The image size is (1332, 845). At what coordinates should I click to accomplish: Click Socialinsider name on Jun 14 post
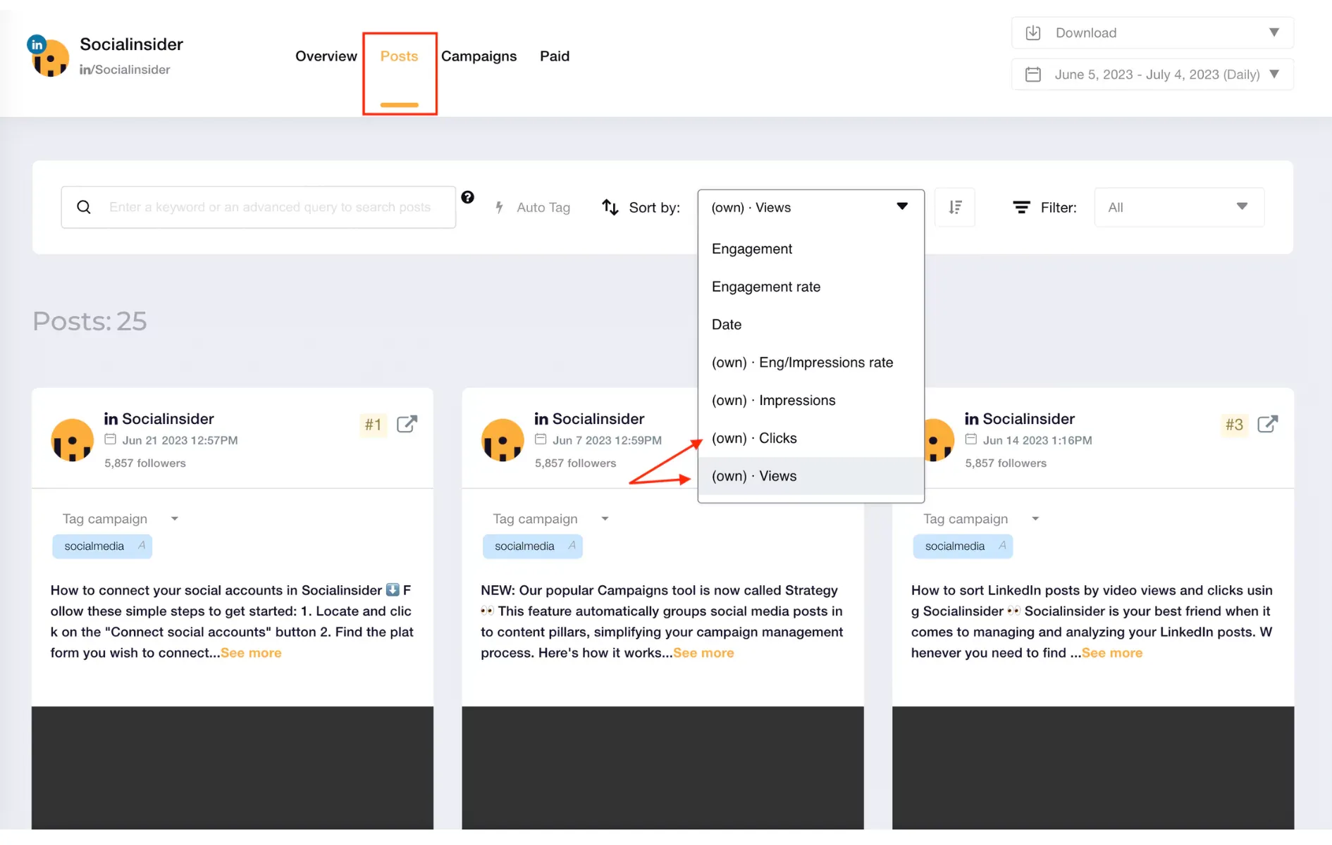tap(1028, 419)
